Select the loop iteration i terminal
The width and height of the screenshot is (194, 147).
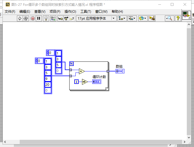tap(76, 82)
